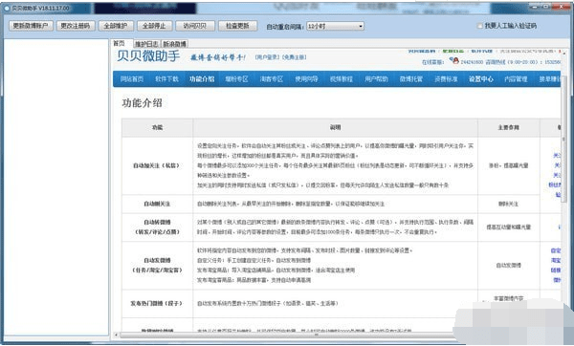
Task: Click the 贝贝微助手 app icon in title bar
Action: [7, 8]
